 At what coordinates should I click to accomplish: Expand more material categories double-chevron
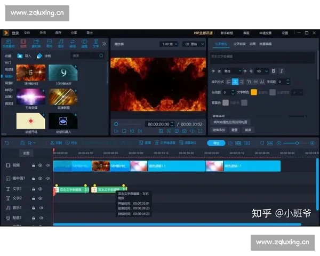click(x=104, y=44)
